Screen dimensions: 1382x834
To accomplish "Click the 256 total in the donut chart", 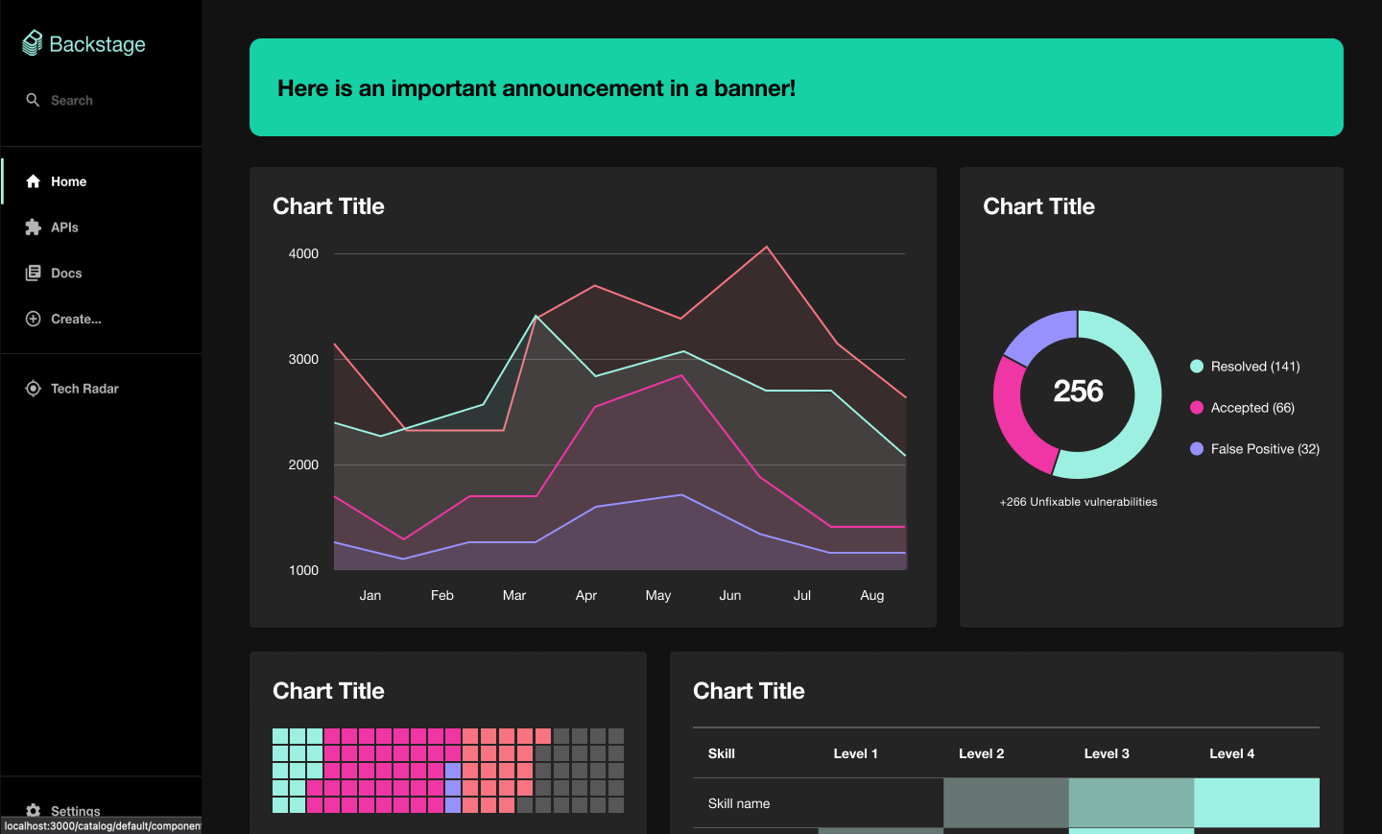I will point(1077,392).
